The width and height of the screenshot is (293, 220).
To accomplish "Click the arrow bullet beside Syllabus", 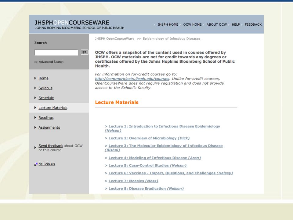I will click(35, 88).
